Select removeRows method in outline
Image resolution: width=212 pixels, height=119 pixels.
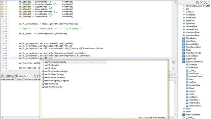pos(195,106)
